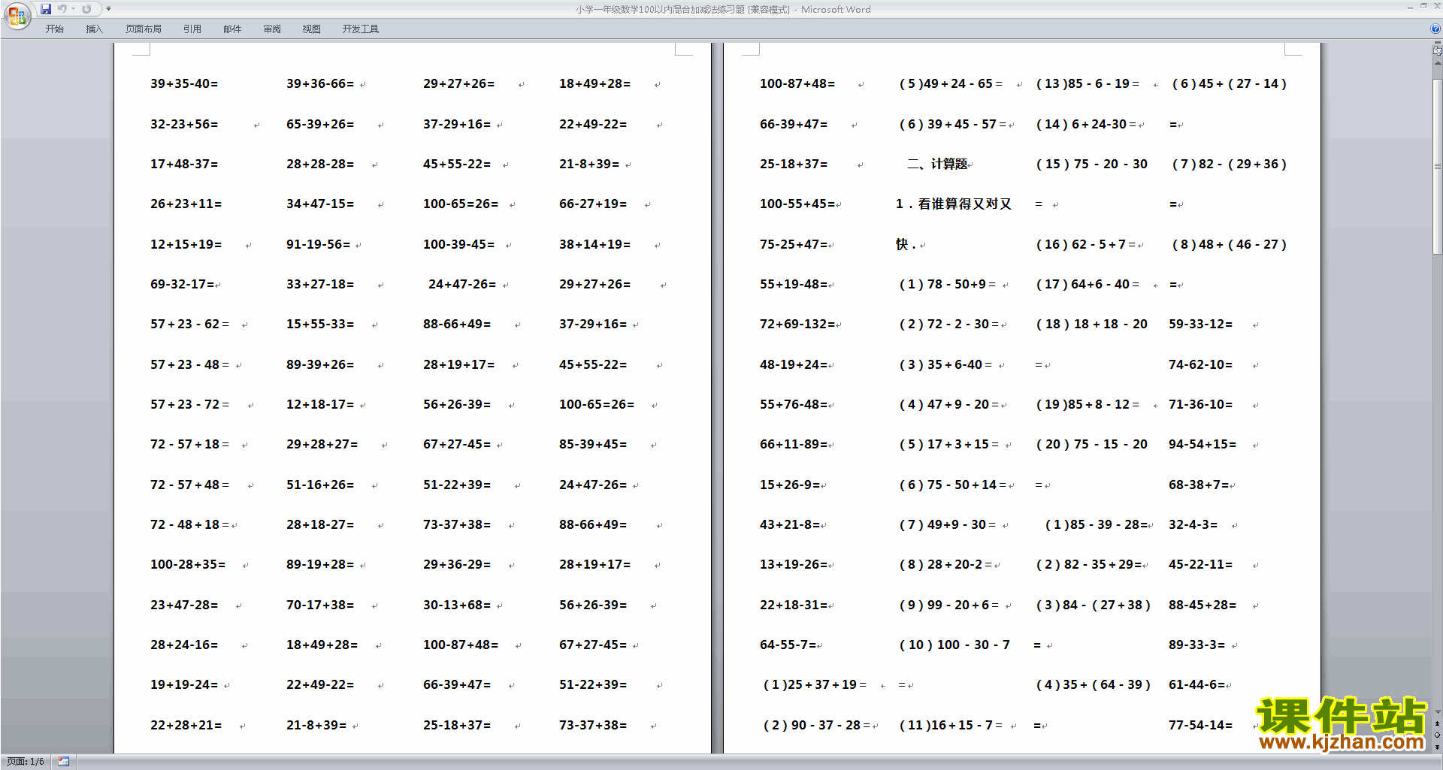Click the problem 17+48-37=
This screenshot has width=1443, height=770.
(184, 164)
